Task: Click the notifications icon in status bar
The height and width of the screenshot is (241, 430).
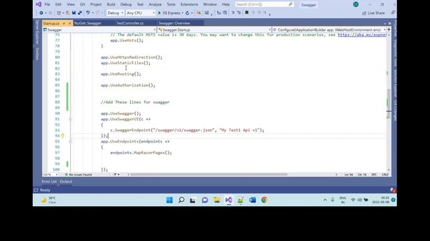Action: (392, 190)
